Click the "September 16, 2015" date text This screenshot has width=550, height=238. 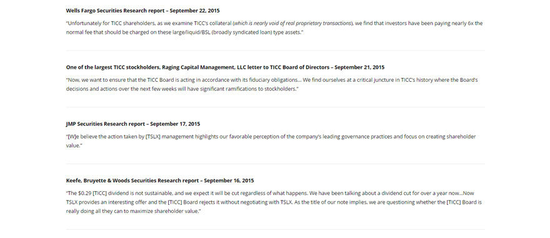229,181
